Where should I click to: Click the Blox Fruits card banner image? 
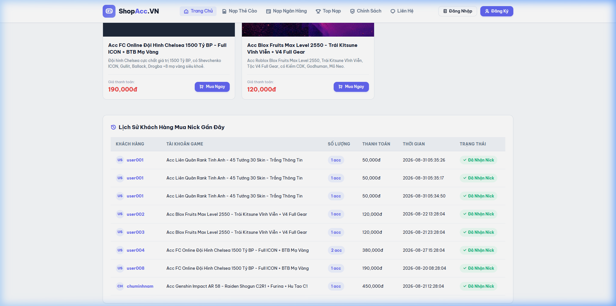pyautogui.click(x=308, y=30)
